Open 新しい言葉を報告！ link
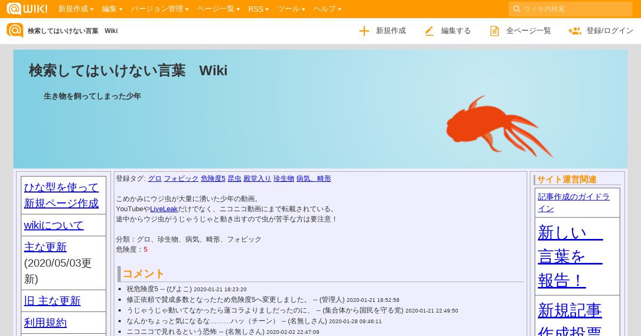The width and height of the screenshot is (641, 336). (x=570, y=257)
